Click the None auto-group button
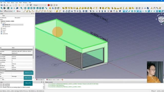Screen dimensions: 164x92 19,11
